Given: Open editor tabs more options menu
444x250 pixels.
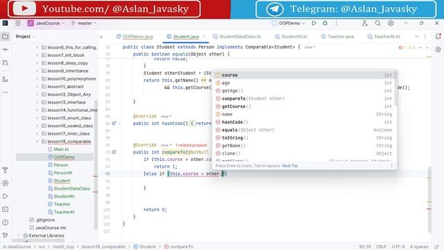Looking at the screenshot, I should (425, 37).
